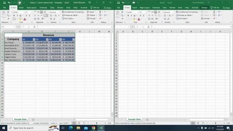Image resolution: width=233 pixels, height=131 pixels.
Task: Open Cell Styles dropdown in left window
Action: [x=68, y=19]
